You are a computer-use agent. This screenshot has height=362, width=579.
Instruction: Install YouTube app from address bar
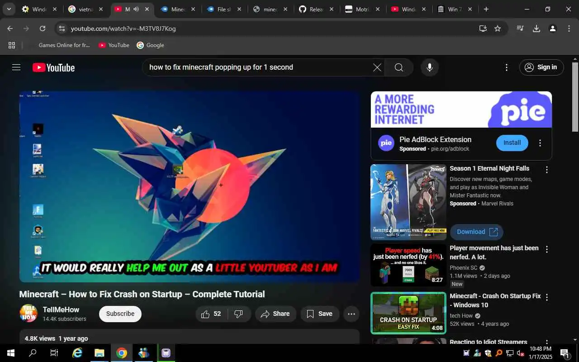click(x=483, y=29)
